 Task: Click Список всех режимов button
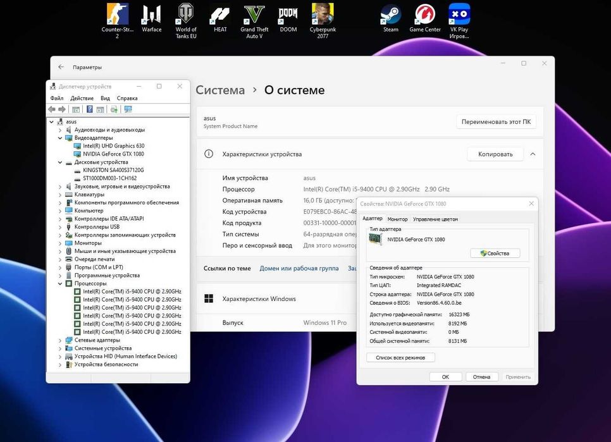coord(400,357)
